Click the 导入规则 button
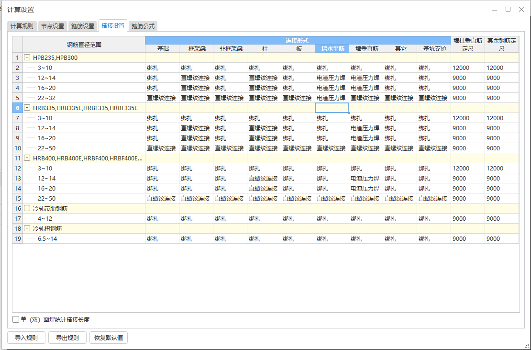 click(26, 338)
